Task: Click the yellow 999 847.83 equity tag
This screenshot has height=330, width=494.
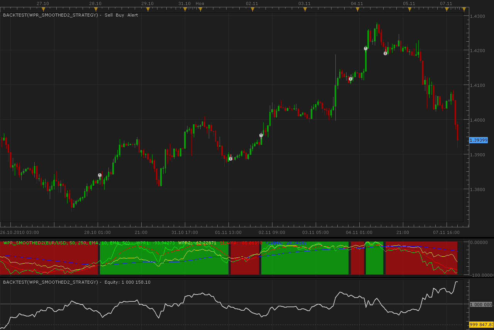Action: (481, 325)
